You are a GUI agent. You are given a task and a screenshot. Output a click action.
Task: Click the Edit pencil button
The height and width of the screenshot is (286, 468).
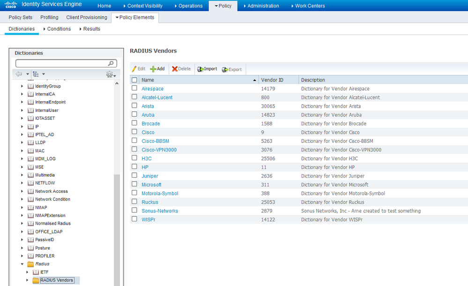[x=139, y=69]
